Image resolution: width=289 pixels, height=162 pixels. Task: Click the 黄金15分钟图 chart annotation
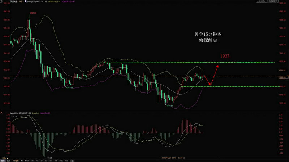pos(208,34)
